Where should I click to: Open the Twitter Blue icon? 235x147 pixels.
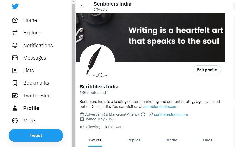click(x=15, y=96)
